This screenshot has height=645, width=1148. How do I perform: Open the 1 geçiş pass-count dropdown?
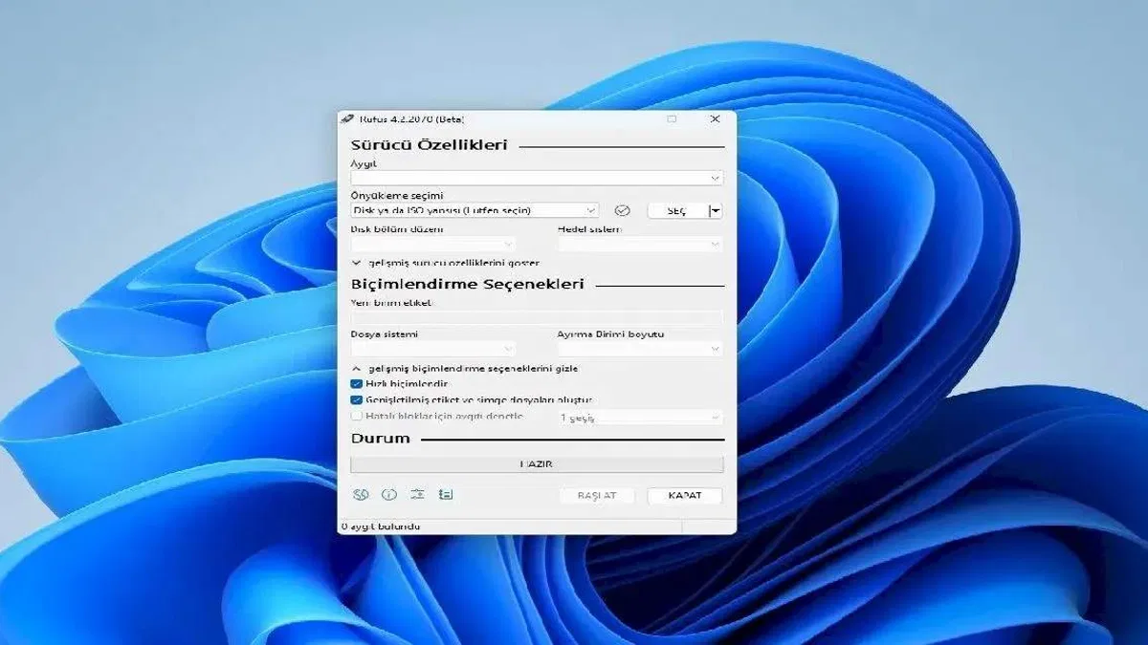pyautogui.click(x=640, y=418)
